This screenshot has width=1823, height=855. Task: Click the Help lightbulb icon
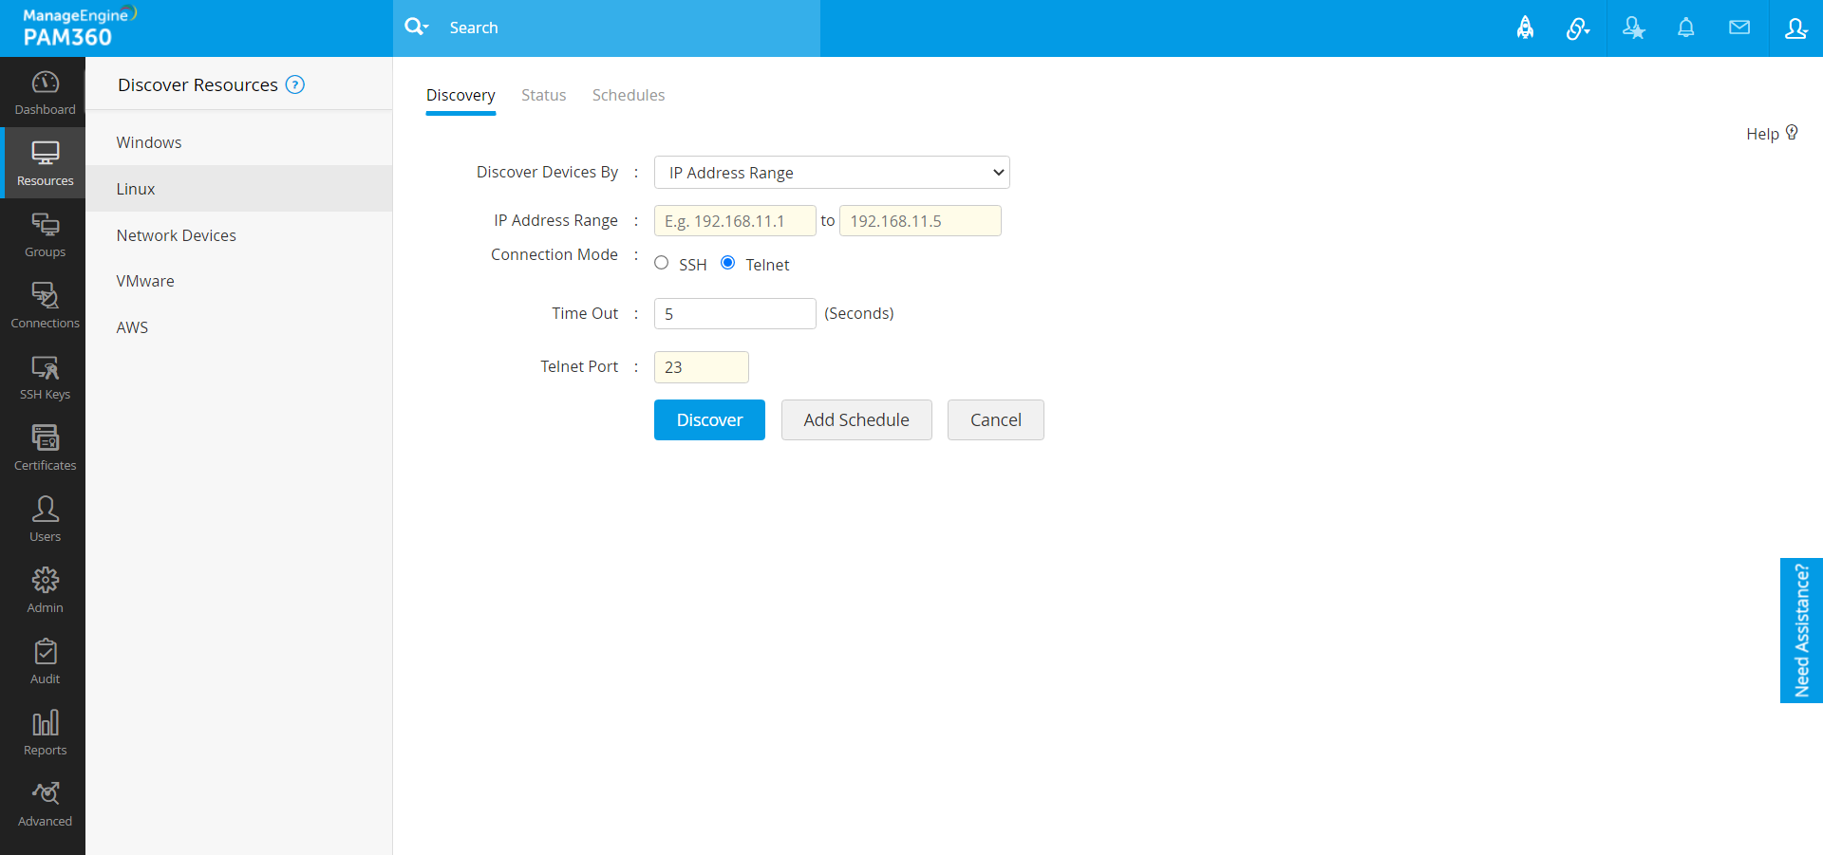coord(1792,133)
